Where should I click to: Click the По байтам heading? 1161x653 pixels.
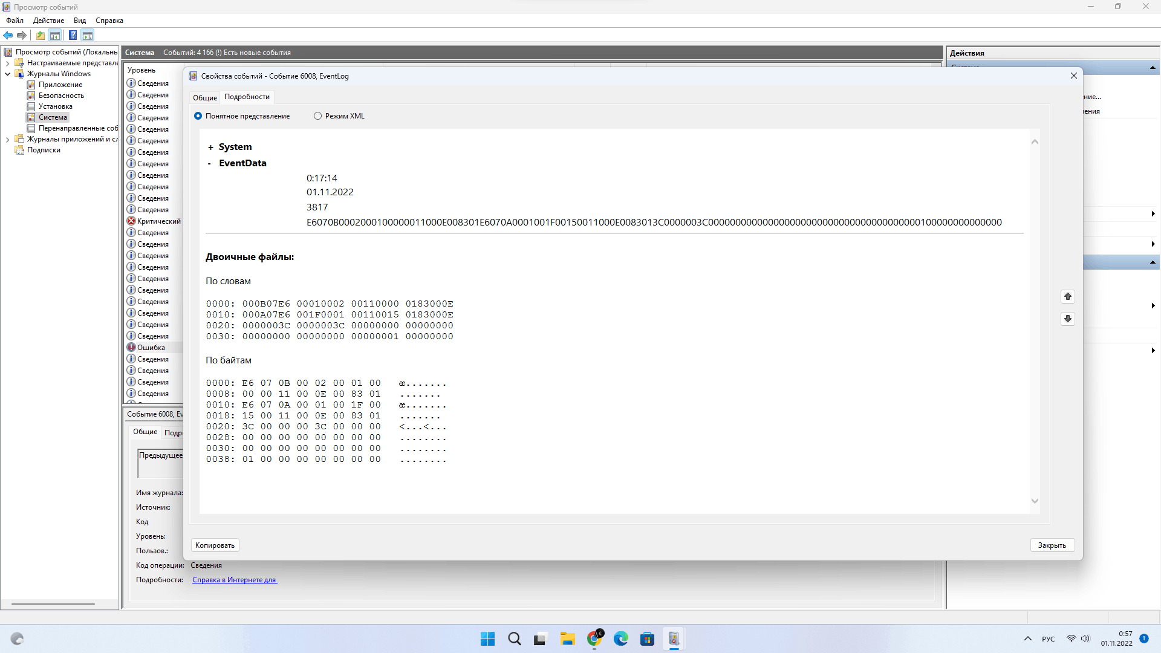(229, 360)
